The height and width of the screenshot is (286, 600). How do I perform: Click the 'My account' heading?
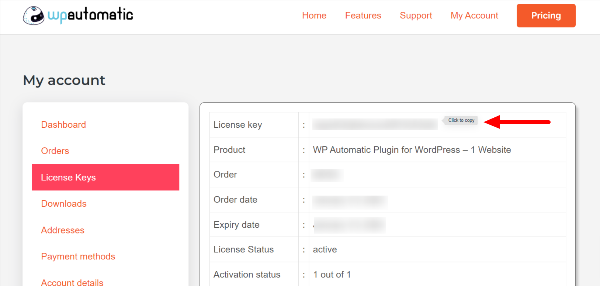click(64, 80)
